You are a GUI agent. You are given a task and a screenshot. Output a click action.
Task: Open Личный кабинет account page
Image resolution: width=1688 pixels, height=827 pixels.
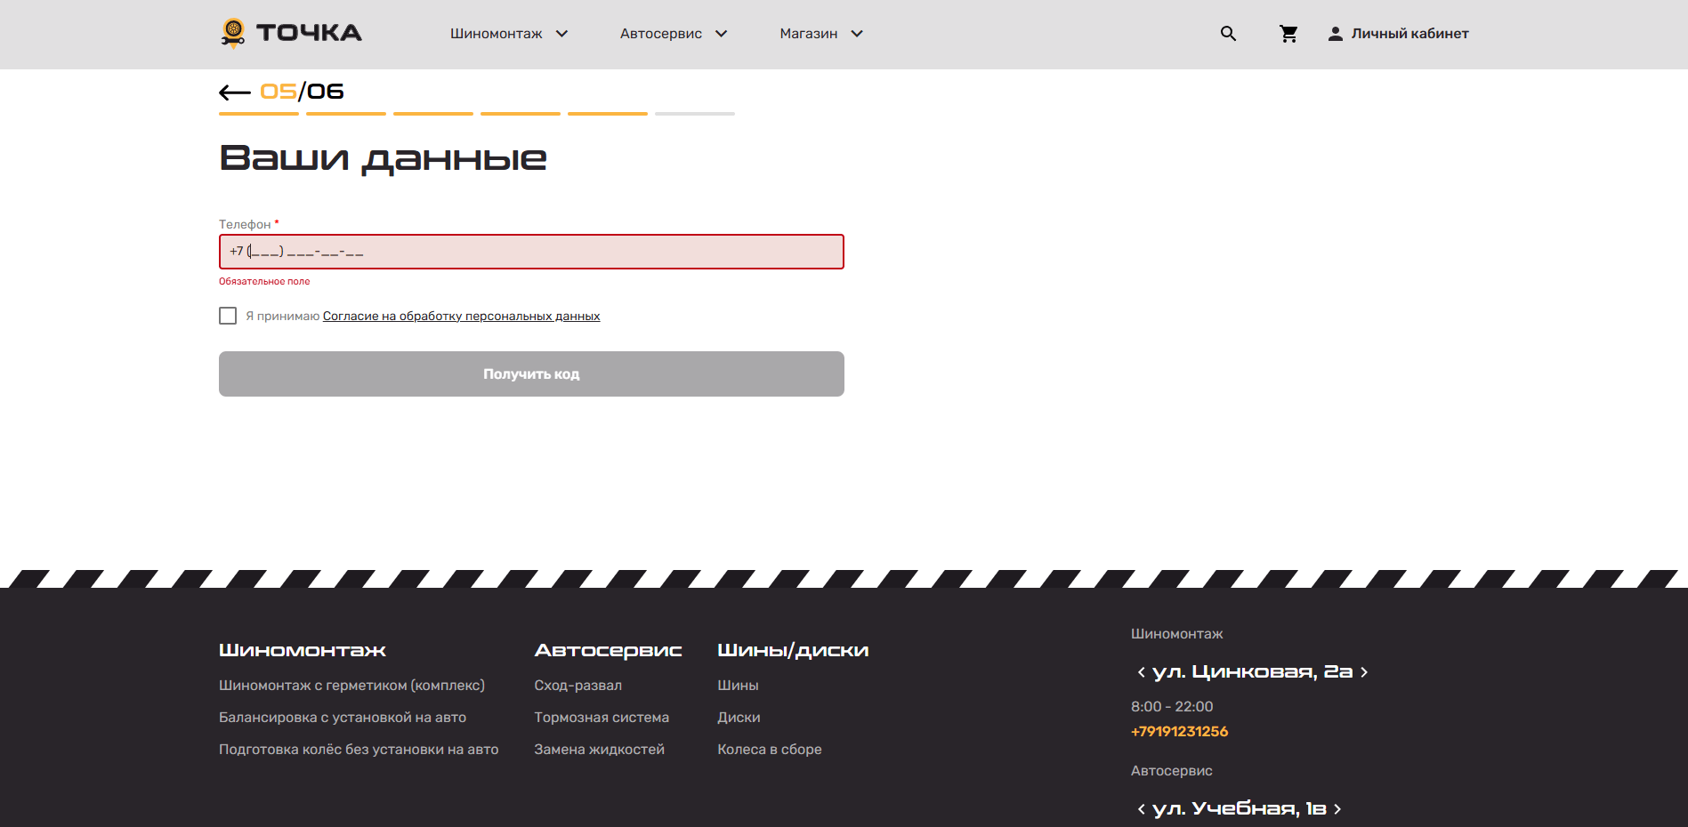(1398, 34)
